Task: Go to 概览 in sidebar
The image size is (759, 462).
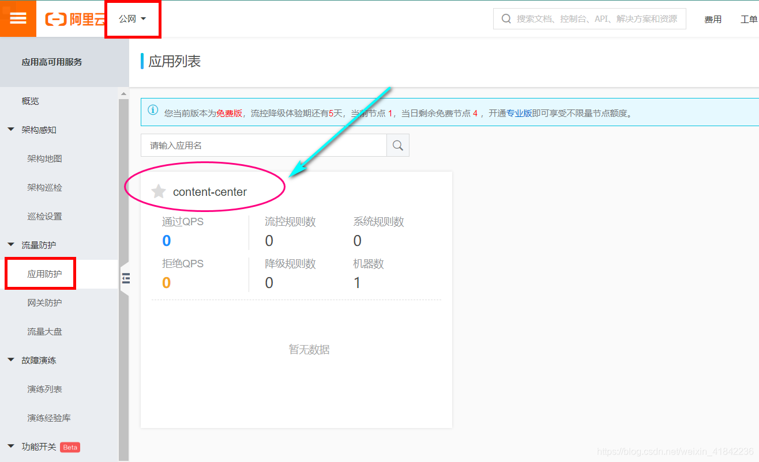Action: point(31,101)
